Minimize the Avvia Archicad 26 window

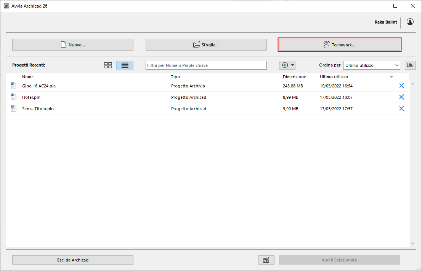pos(378,6)
